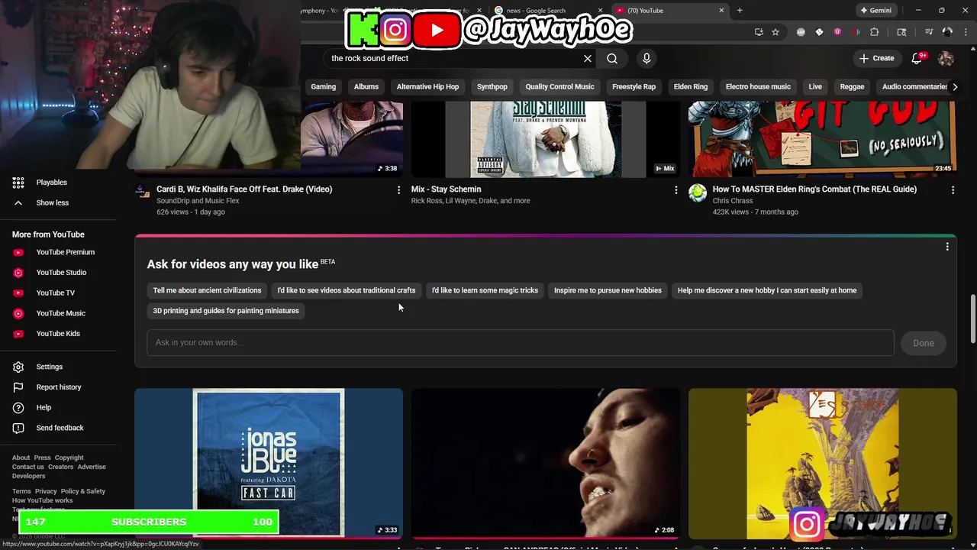Clear the search box with the X

pos(588,58)
